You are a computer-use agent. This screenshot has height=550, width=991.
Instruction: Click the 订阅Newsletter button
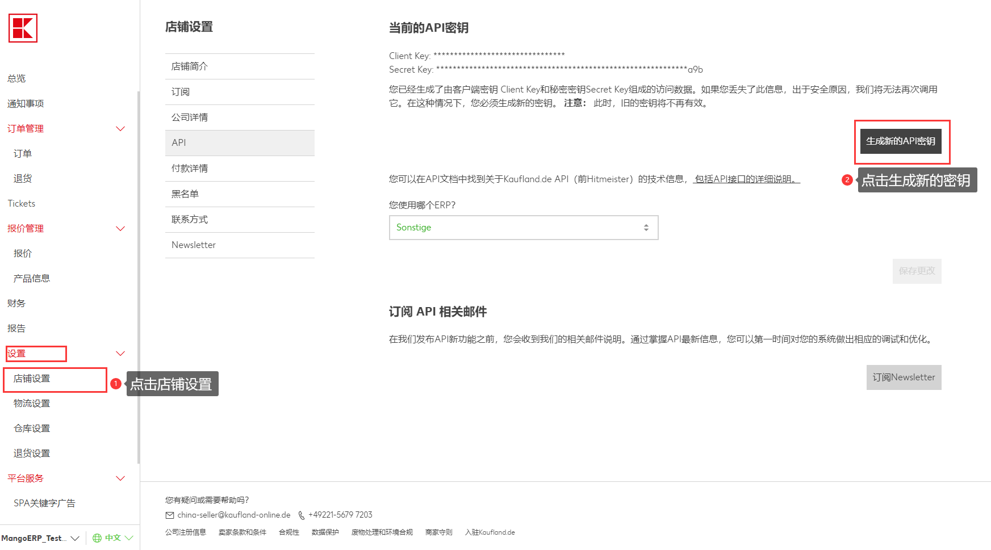(904, 377)
